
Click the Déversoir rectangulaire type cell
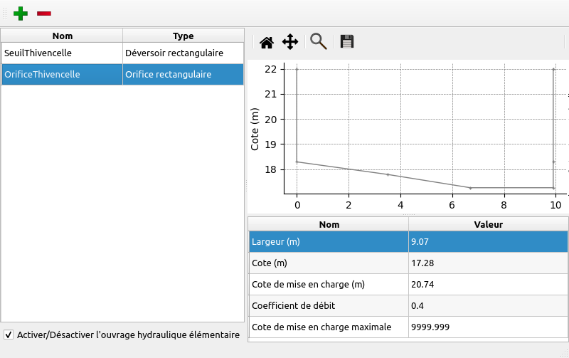click(183, 53)
